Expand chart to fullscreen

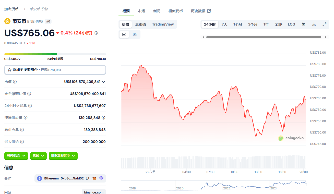click(325, 24)
